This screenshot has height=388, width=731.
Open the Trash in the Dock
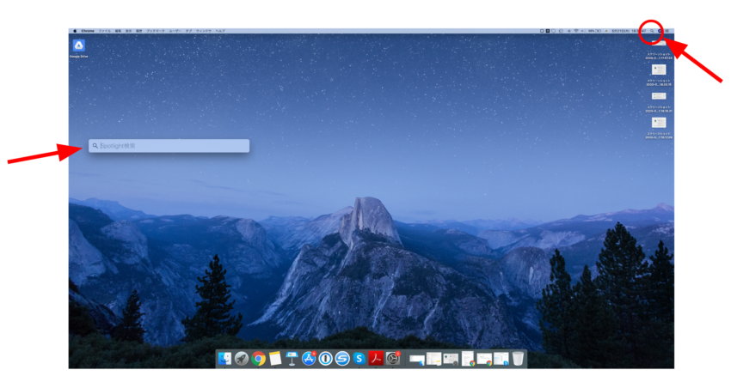point(518,359)
